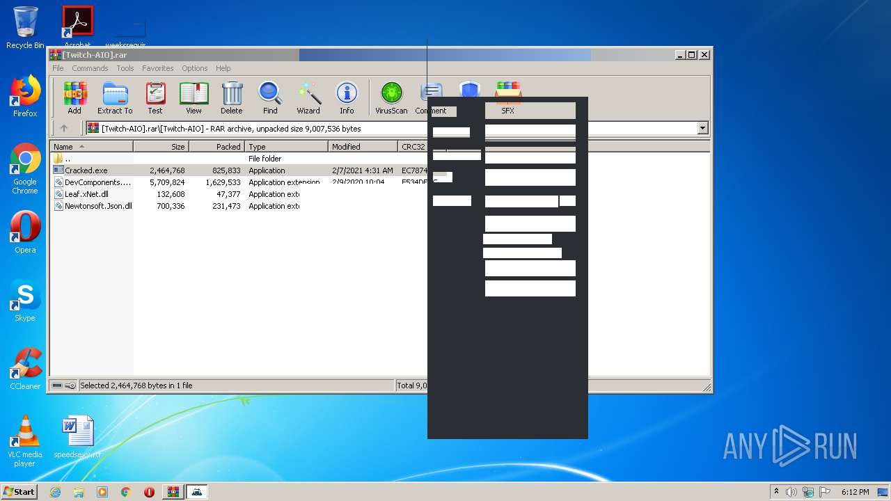
Task: Open the Tools menu
Action: (x=125, y=68)
